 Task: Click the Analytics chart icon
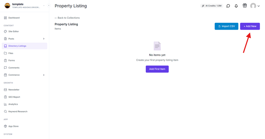(5, 104)
